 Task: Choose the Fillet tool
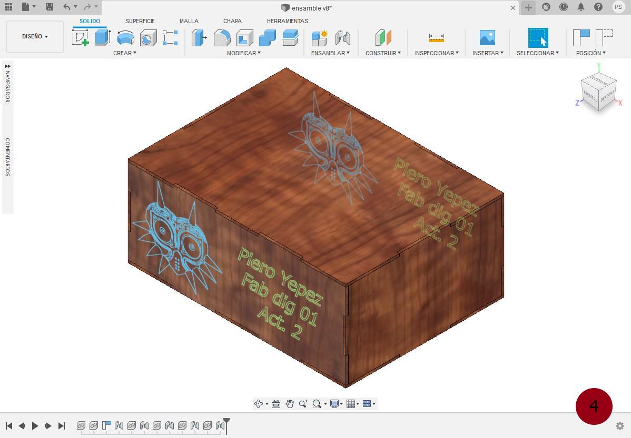click(222, 38)
